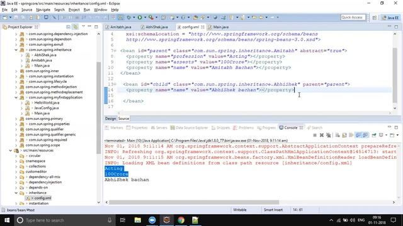Expand the com.sun.spring.inner package

click(16, 71)
